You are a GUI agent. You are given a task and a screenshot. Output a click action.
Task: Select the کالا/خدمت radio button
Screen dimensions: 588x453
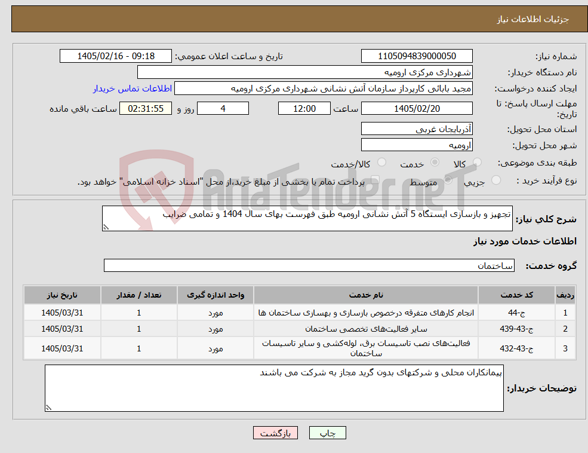coord(381,162)
